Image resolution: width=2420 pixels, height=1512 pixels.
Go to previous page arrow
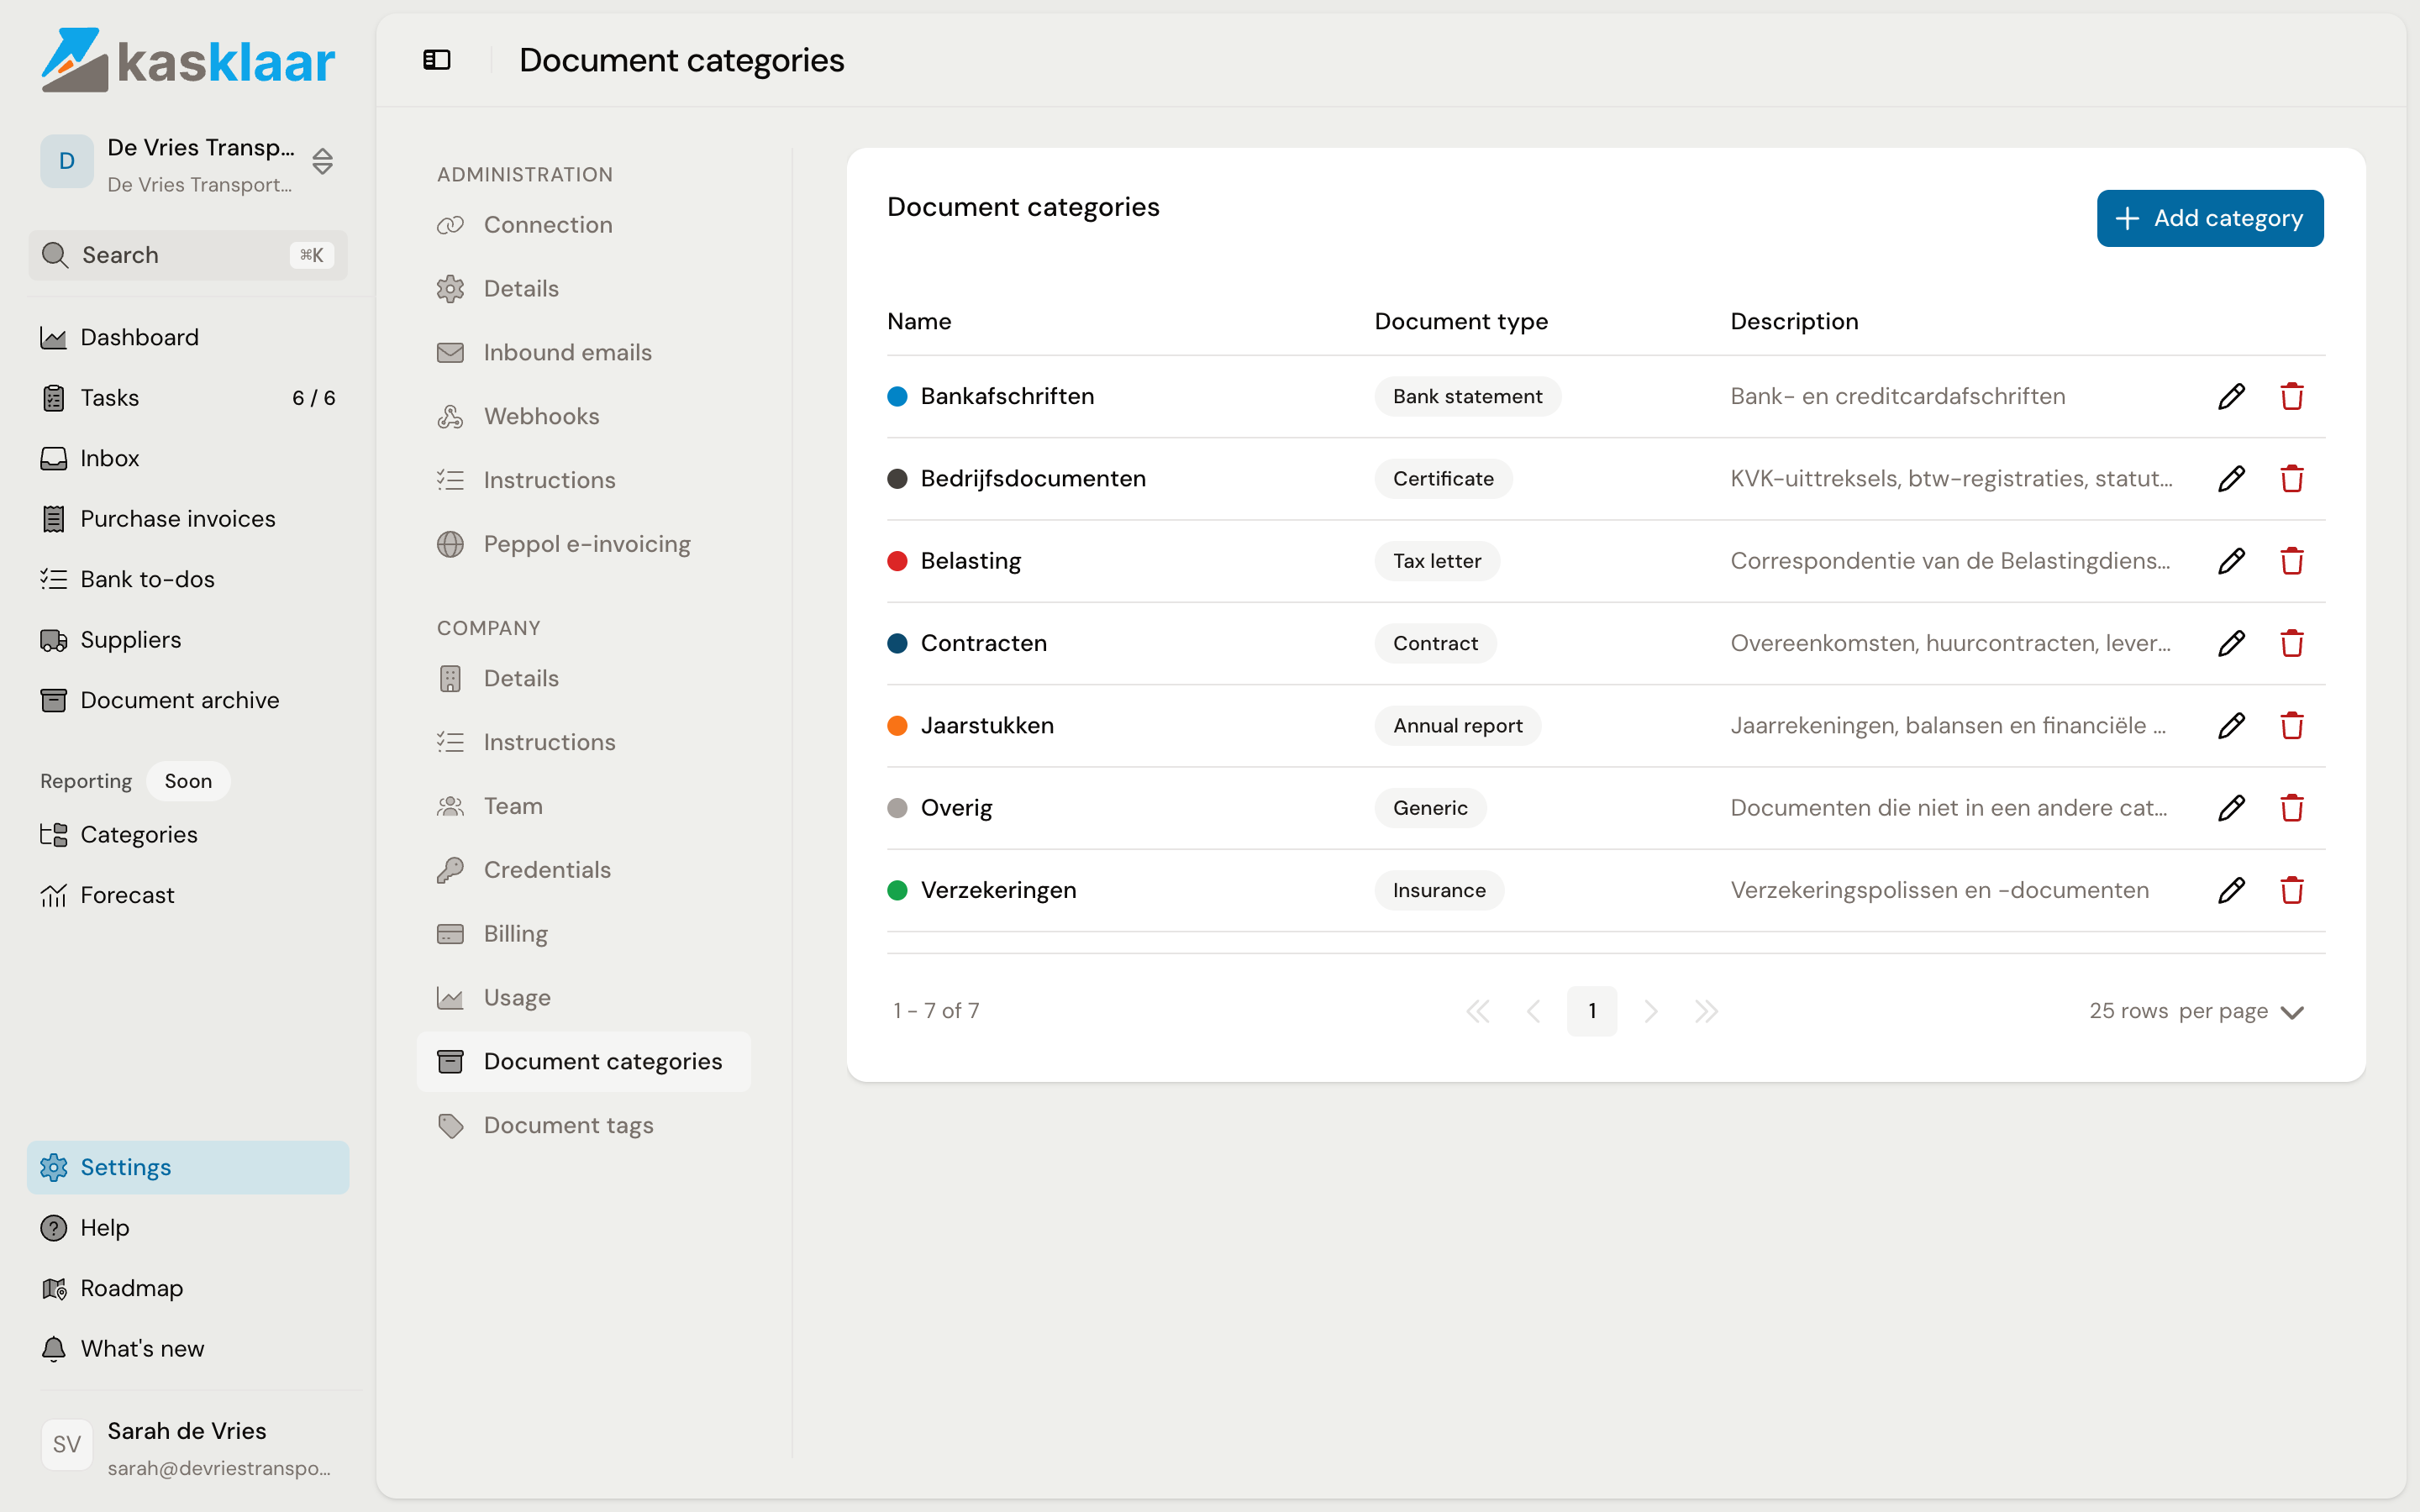(x=1534, y=1011)
